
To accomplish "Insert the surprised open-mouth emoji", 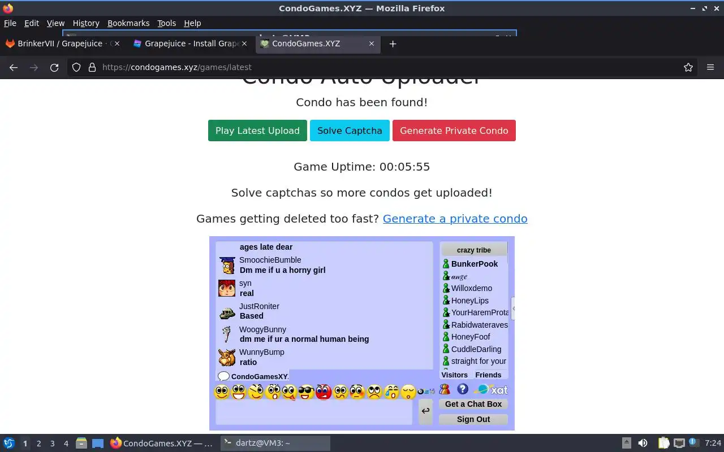I will 273,392.
